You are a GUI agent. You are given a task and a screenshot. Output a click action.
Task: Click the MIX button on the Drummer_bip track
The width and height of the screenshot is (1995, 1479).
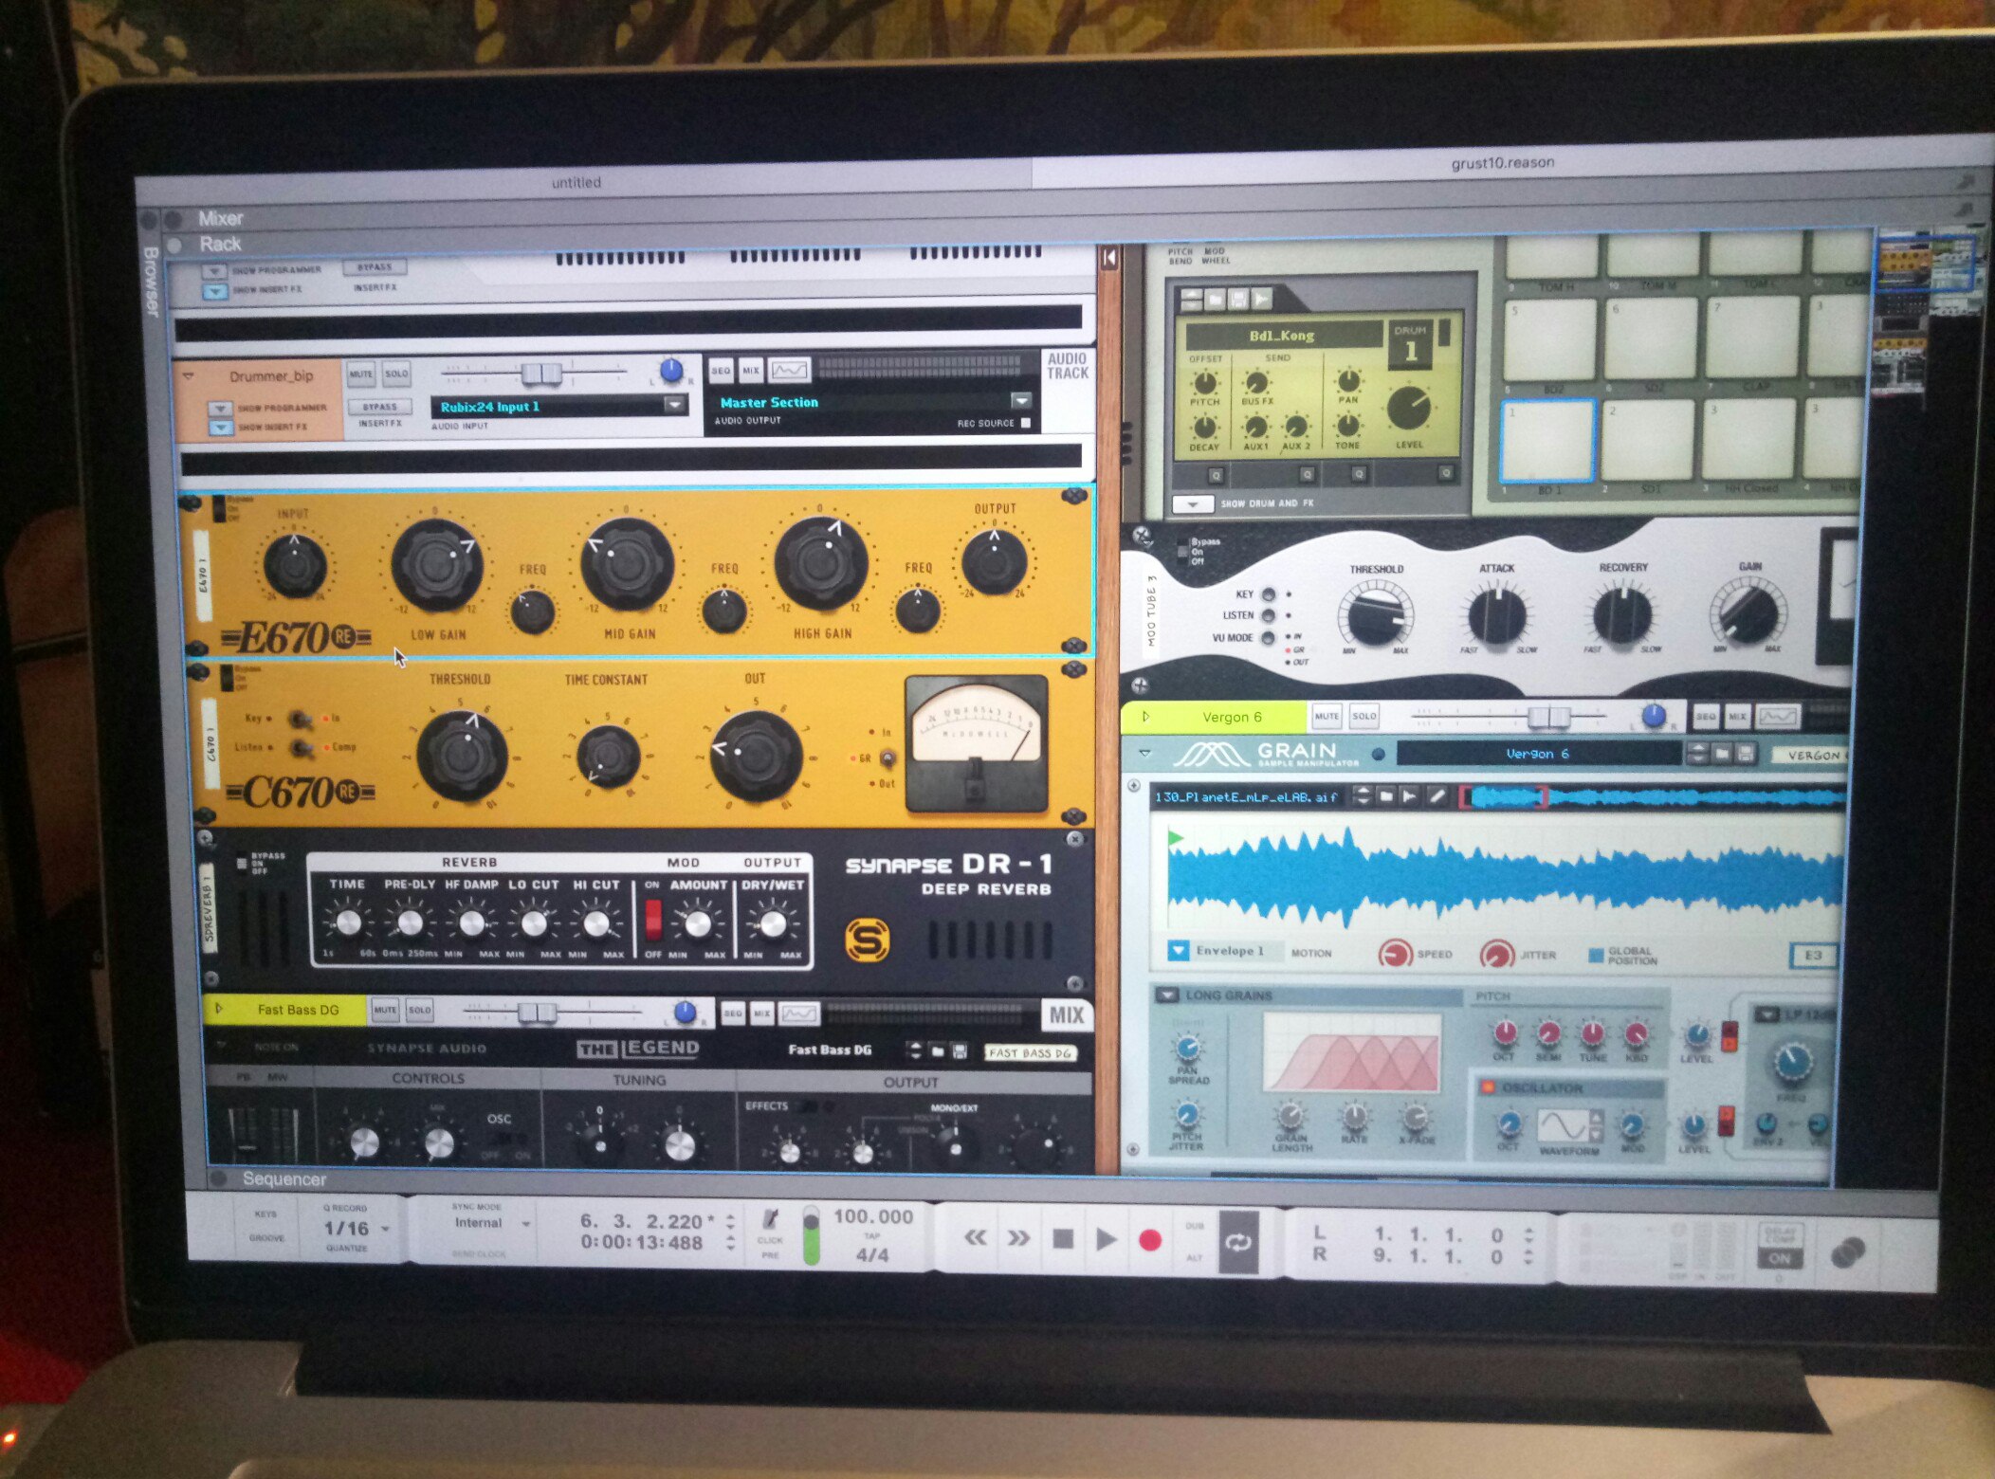tap(751, 370)
